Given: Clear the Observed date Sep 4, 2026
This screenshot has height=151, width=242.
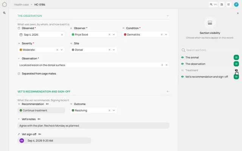Looking at the screenshot, I should point(62,35).
